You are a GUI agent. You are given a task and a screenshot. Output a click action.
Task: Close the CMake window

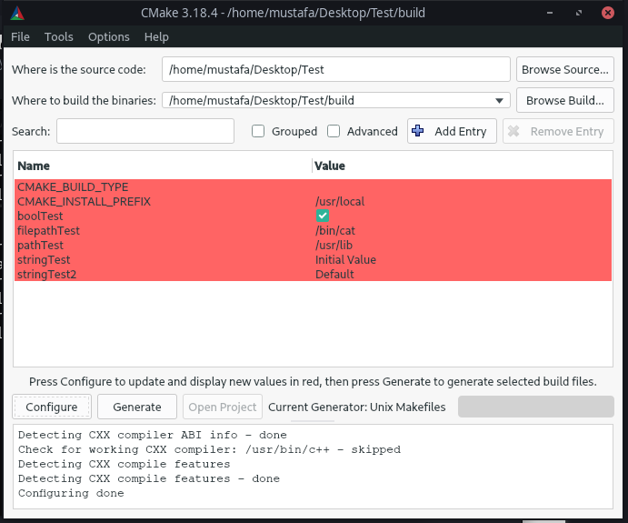(608, 13)
